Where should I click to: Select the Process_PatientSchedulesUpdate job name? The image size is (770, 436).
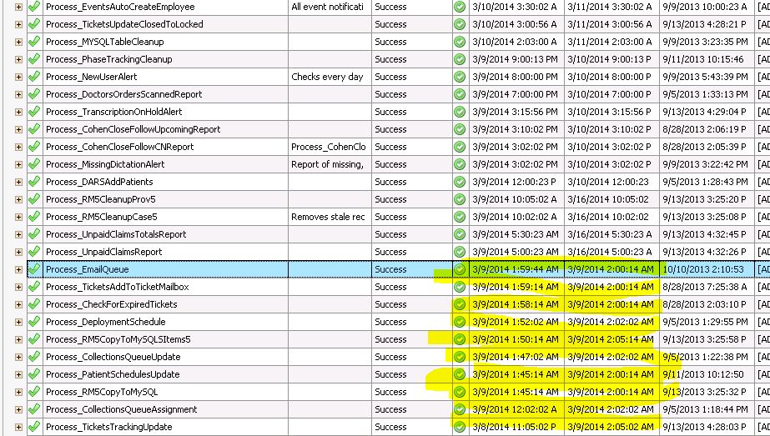point(113,374)
